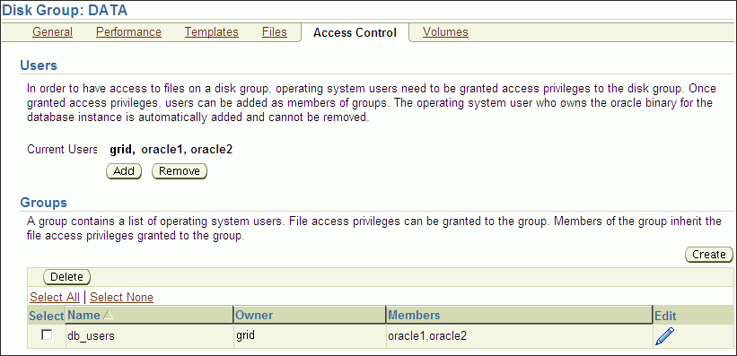Click the Delete button above groups table
This screenshot has width=737, height=356.
pyautogui.click(x=66, y=277)
